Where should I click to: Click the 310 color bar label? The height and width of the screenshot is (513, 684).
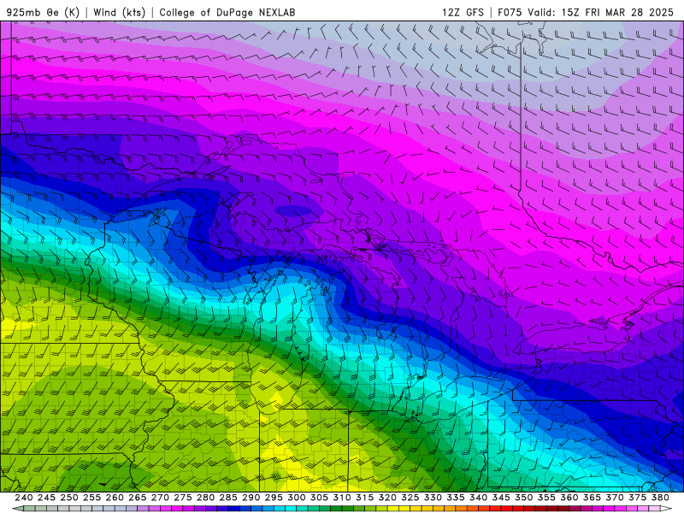click(341, 498)
